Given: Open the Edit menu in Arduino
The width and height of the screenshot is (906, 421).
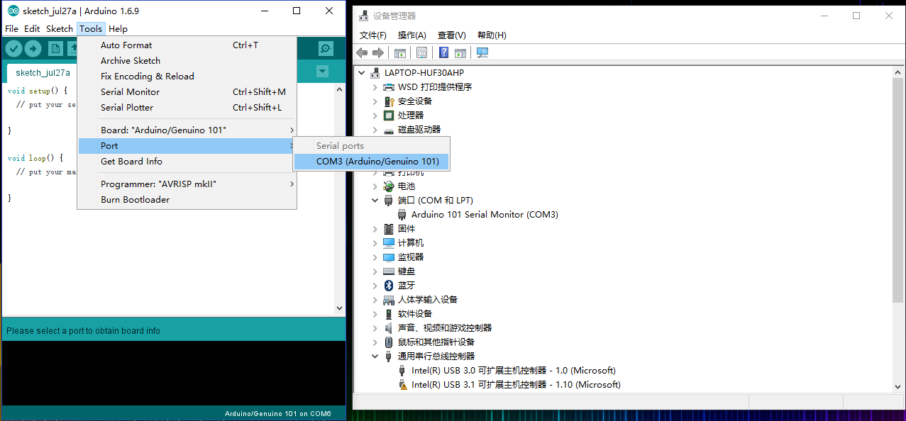Looking at the screenshot, I should coord(32,28).
